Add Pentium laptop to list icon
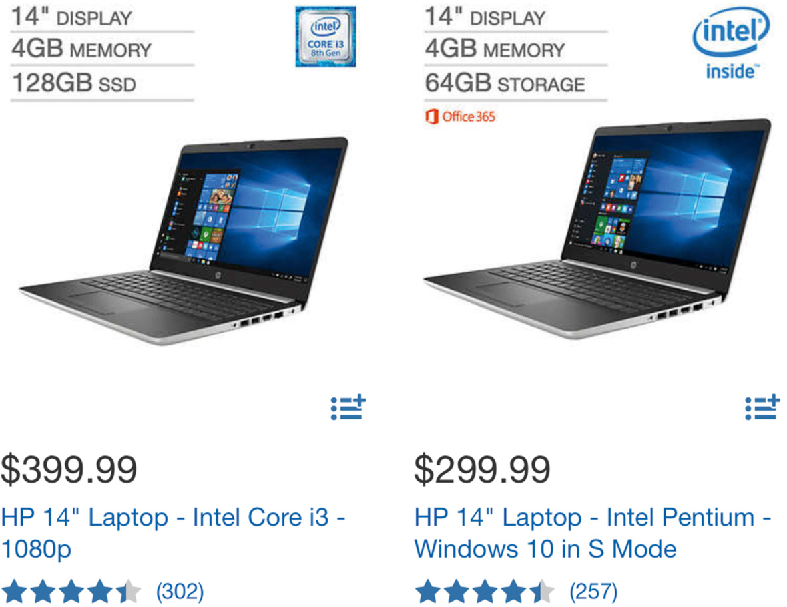 click(762, 408)
